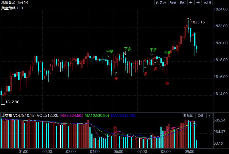Click the 1823.15 high price label

coord(198,22)
